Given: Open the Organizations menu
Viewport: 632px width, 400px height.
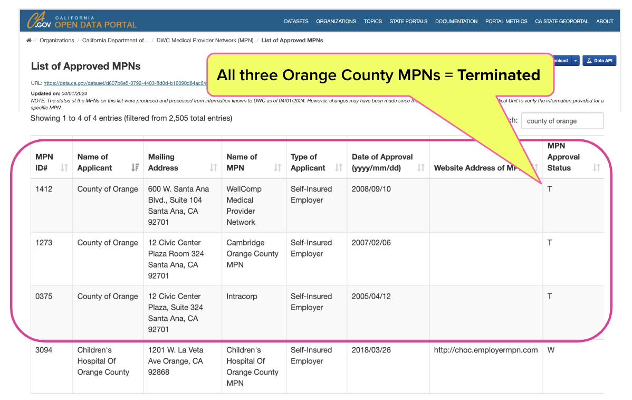Looking at the screenshot, I should click(336, 21).
